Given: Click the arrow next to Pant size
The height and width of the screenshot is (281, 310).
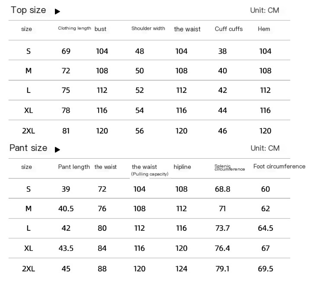Looking at the screenshot, I should (x=58, y=150).
